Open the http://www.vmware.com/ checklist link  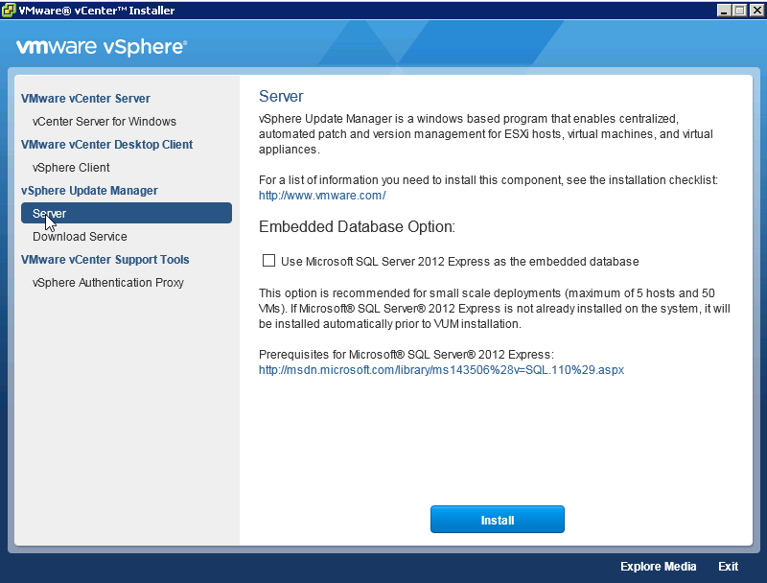(x=322, y=196)
